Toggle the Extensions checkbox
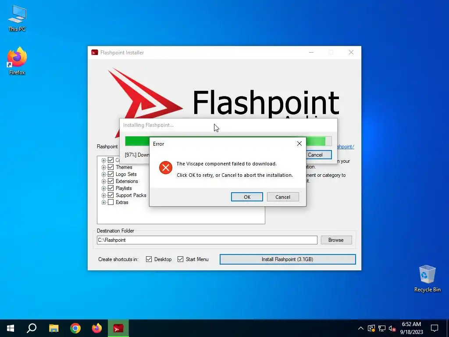 point(111,181)
